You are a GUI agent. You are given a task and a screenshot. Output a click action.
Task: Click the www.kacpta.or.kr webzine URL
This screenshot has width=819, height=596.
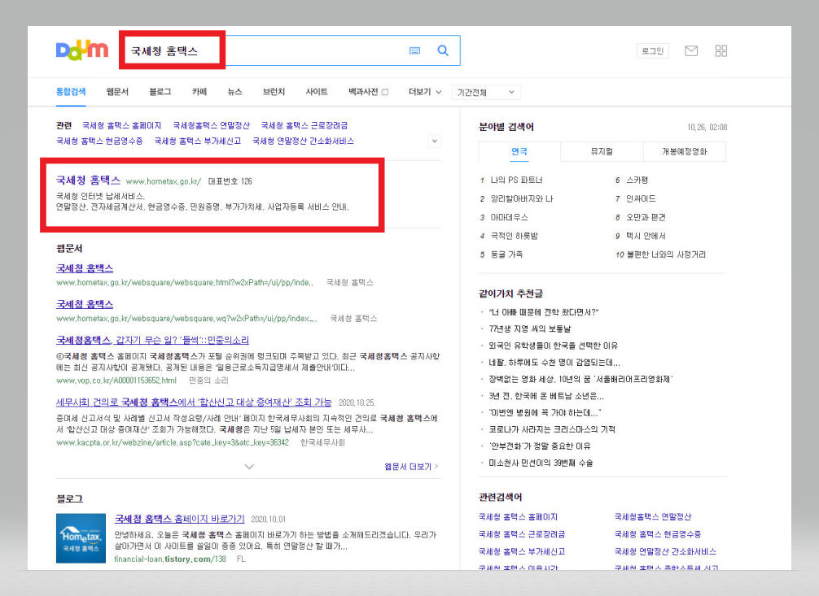tap(173, 442)
